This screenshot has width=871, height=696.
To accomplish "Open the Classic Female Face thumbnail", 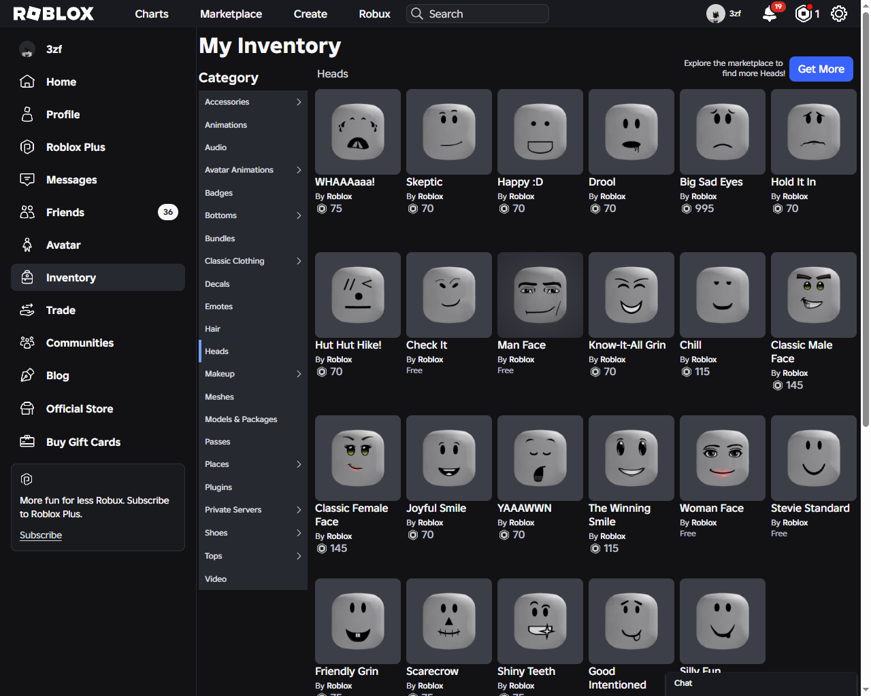I will click(358, 458).
